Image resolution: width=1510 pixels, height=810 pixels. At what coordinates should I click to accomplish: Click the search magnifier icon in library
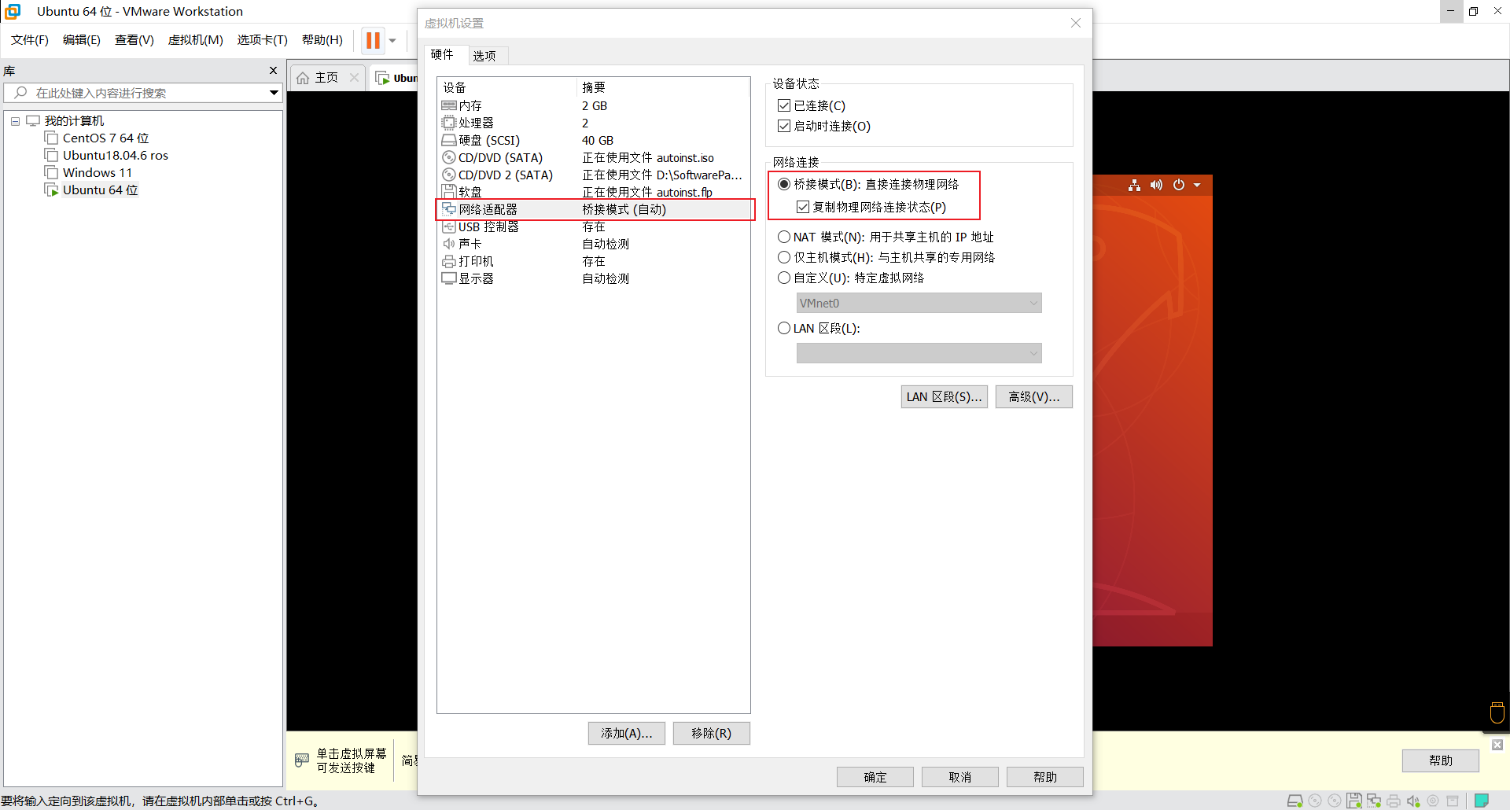pos(20,93)
